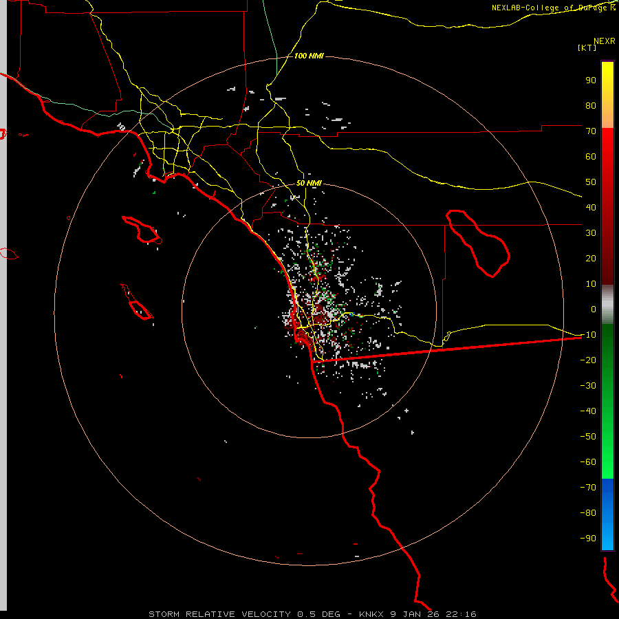Screen dimensions: 619x619
Task: Click the "0" value on velocity scale
Action: coord(594,309)
